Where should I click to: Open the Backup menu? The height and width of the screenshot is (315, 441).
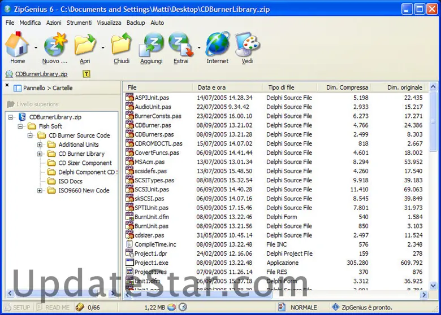point(136,23)
